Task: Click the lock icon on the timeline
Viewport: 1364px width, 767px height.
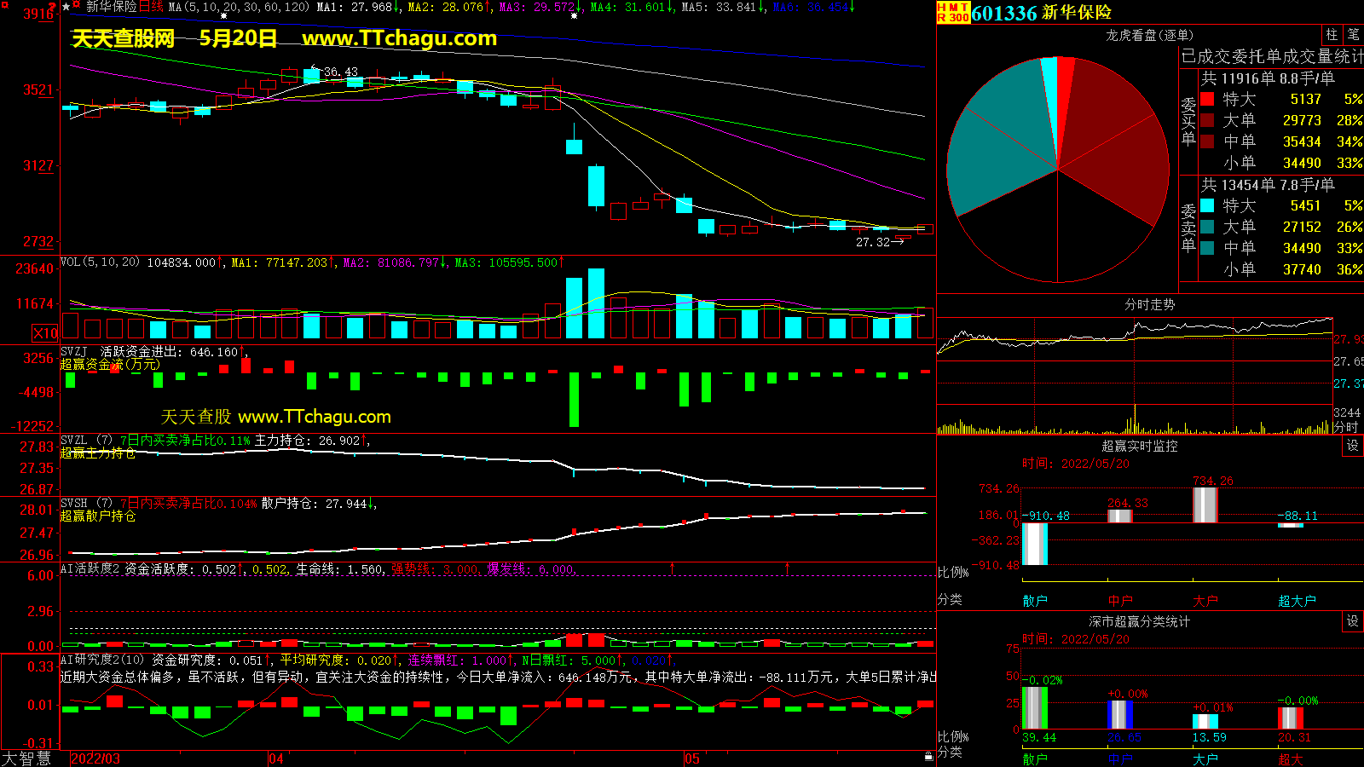Action: 928,756
